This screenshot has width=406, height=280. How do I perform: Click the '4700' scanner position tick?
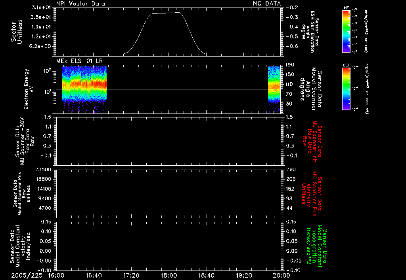pos(45,208)
